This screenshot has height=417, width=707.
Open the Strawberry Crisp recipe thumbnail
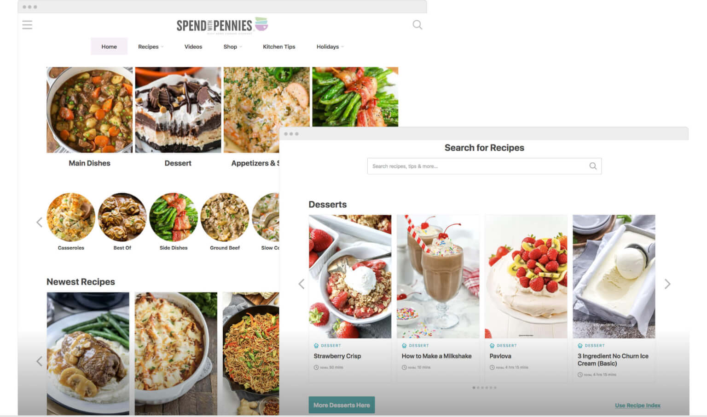pos(350,276)
